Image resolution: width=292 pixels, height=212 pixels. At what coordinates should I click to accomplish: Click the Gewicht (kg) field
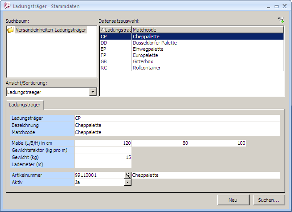pyautogui.click(x=103, y=157)
